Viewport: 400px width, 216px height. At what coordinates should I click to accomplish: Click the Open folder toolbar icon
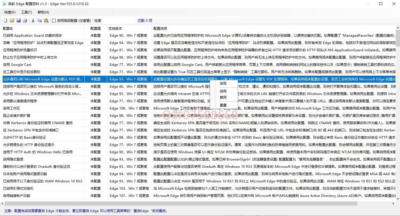pos(12,20)
